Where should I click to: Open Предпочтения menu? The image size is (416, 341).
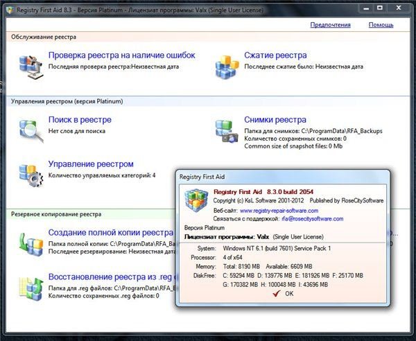coord(330,25)
